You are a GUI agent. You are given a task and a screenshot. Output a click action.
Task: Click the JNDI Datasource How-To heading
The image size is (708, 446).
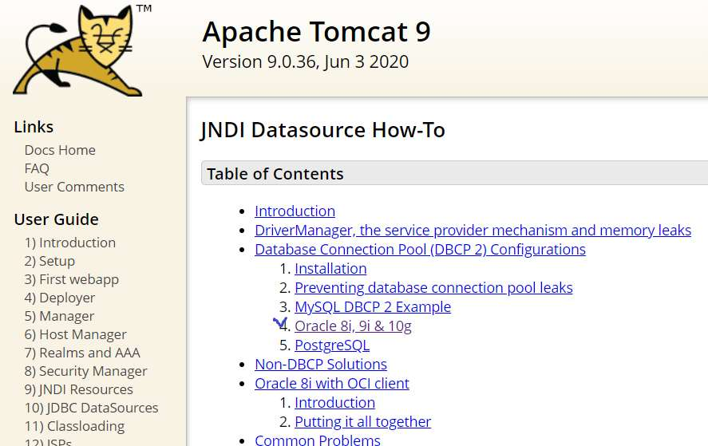click(x=322, y=130)
